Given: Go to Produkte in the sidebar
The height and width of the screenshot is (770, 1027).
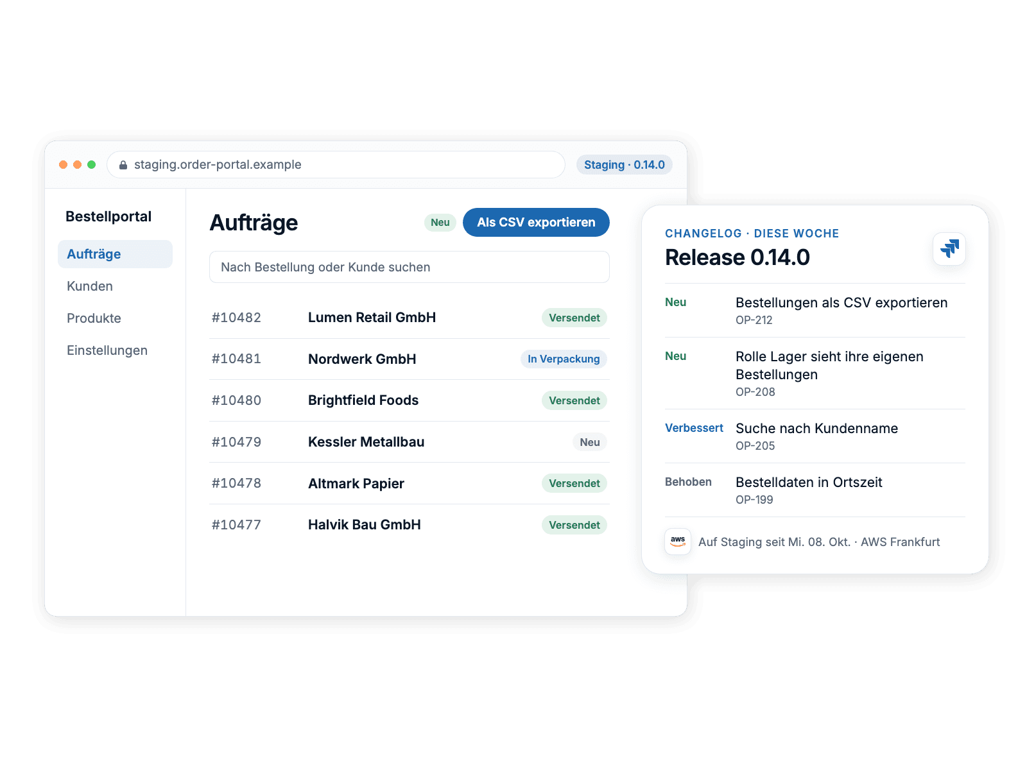Looking at the screenshot, I should [94, 318].
